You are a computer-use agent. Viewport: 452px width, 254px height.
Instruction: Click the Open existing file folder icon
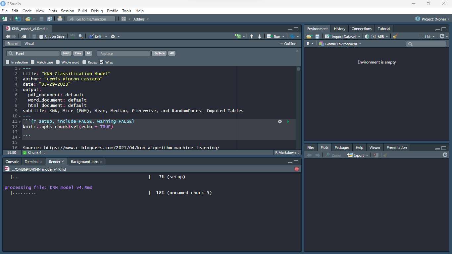[28, 19]
